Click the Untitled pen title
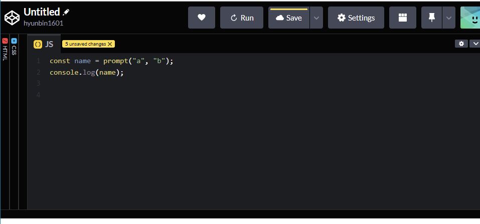The height and width of the screenshot is (224, 480). click(x=42, y=12)
